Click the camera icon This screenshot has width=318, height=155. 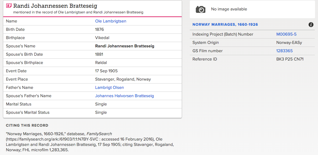click(x=200, y=9)
